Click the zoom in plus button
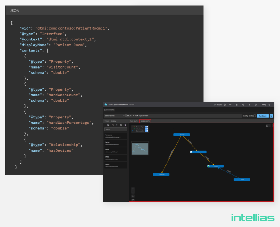Viewport: 280px width, 227px height. [133, 189]
